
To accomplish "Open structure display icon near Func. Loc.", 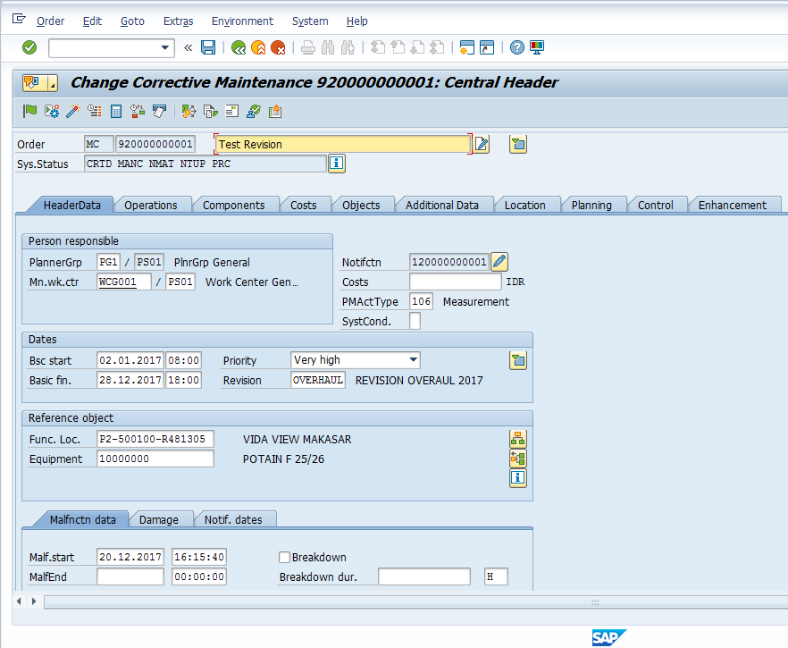I will [x=517, y=439].
